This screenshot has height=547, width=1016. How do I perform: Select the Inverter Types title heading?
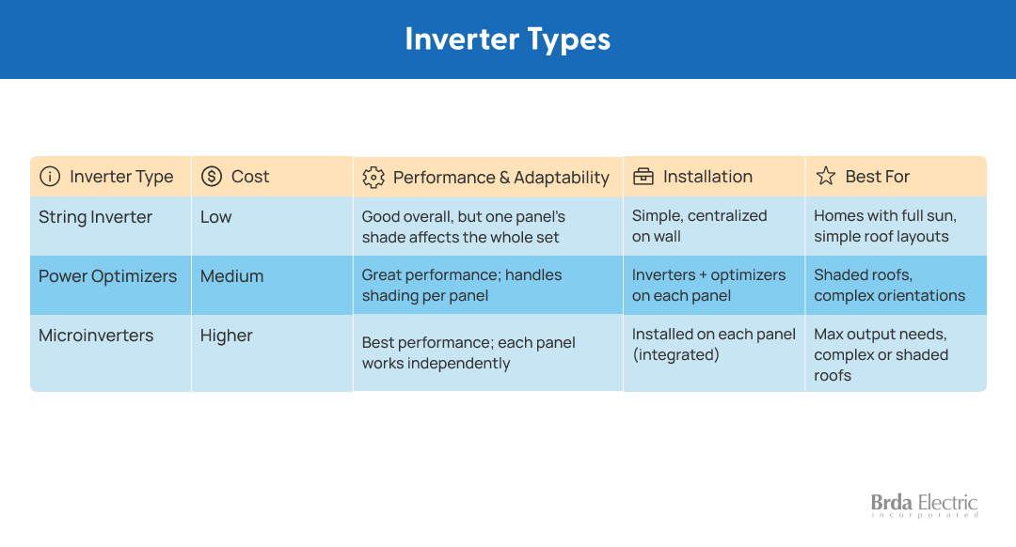click(507, 39)
